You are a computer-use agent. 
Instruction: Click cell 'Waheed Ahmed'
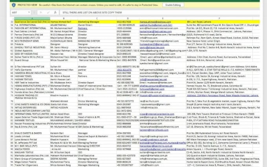[58, 101]
